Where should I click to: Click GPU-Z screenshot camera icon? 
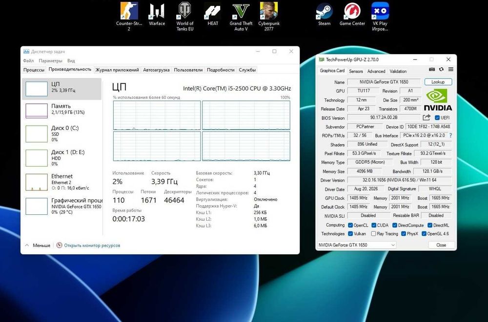tap(432, 69)
